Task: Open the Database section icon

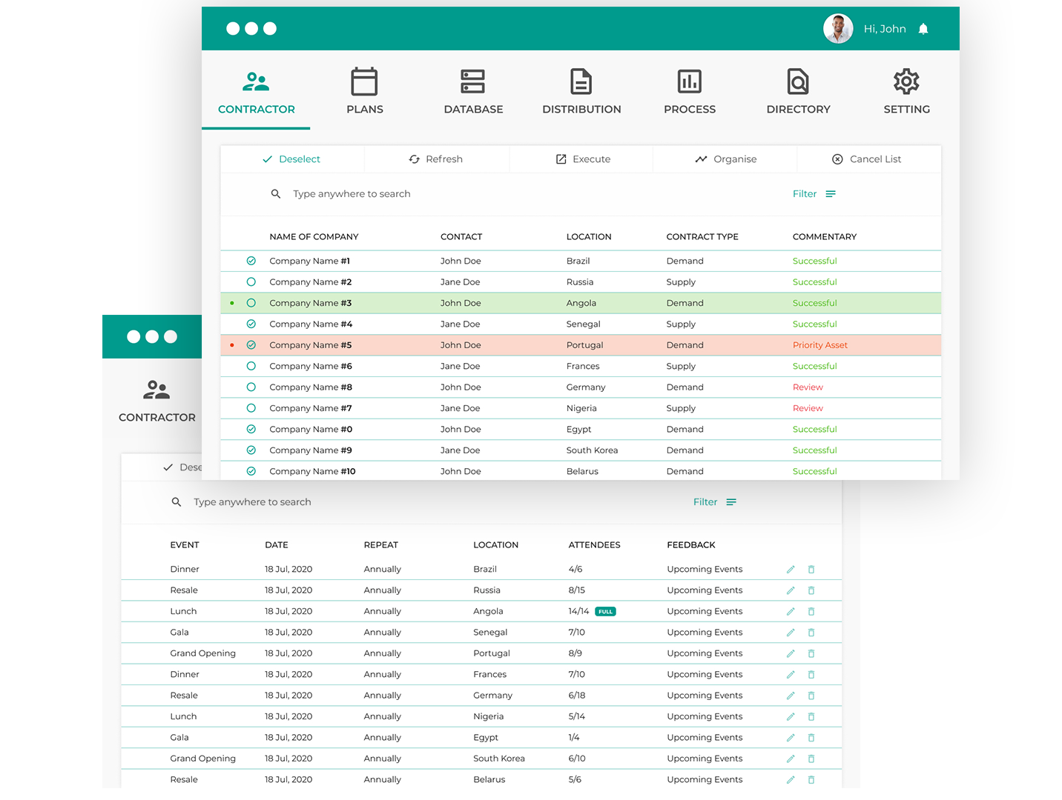Action: pyautogui.click(x=472, y=81)
